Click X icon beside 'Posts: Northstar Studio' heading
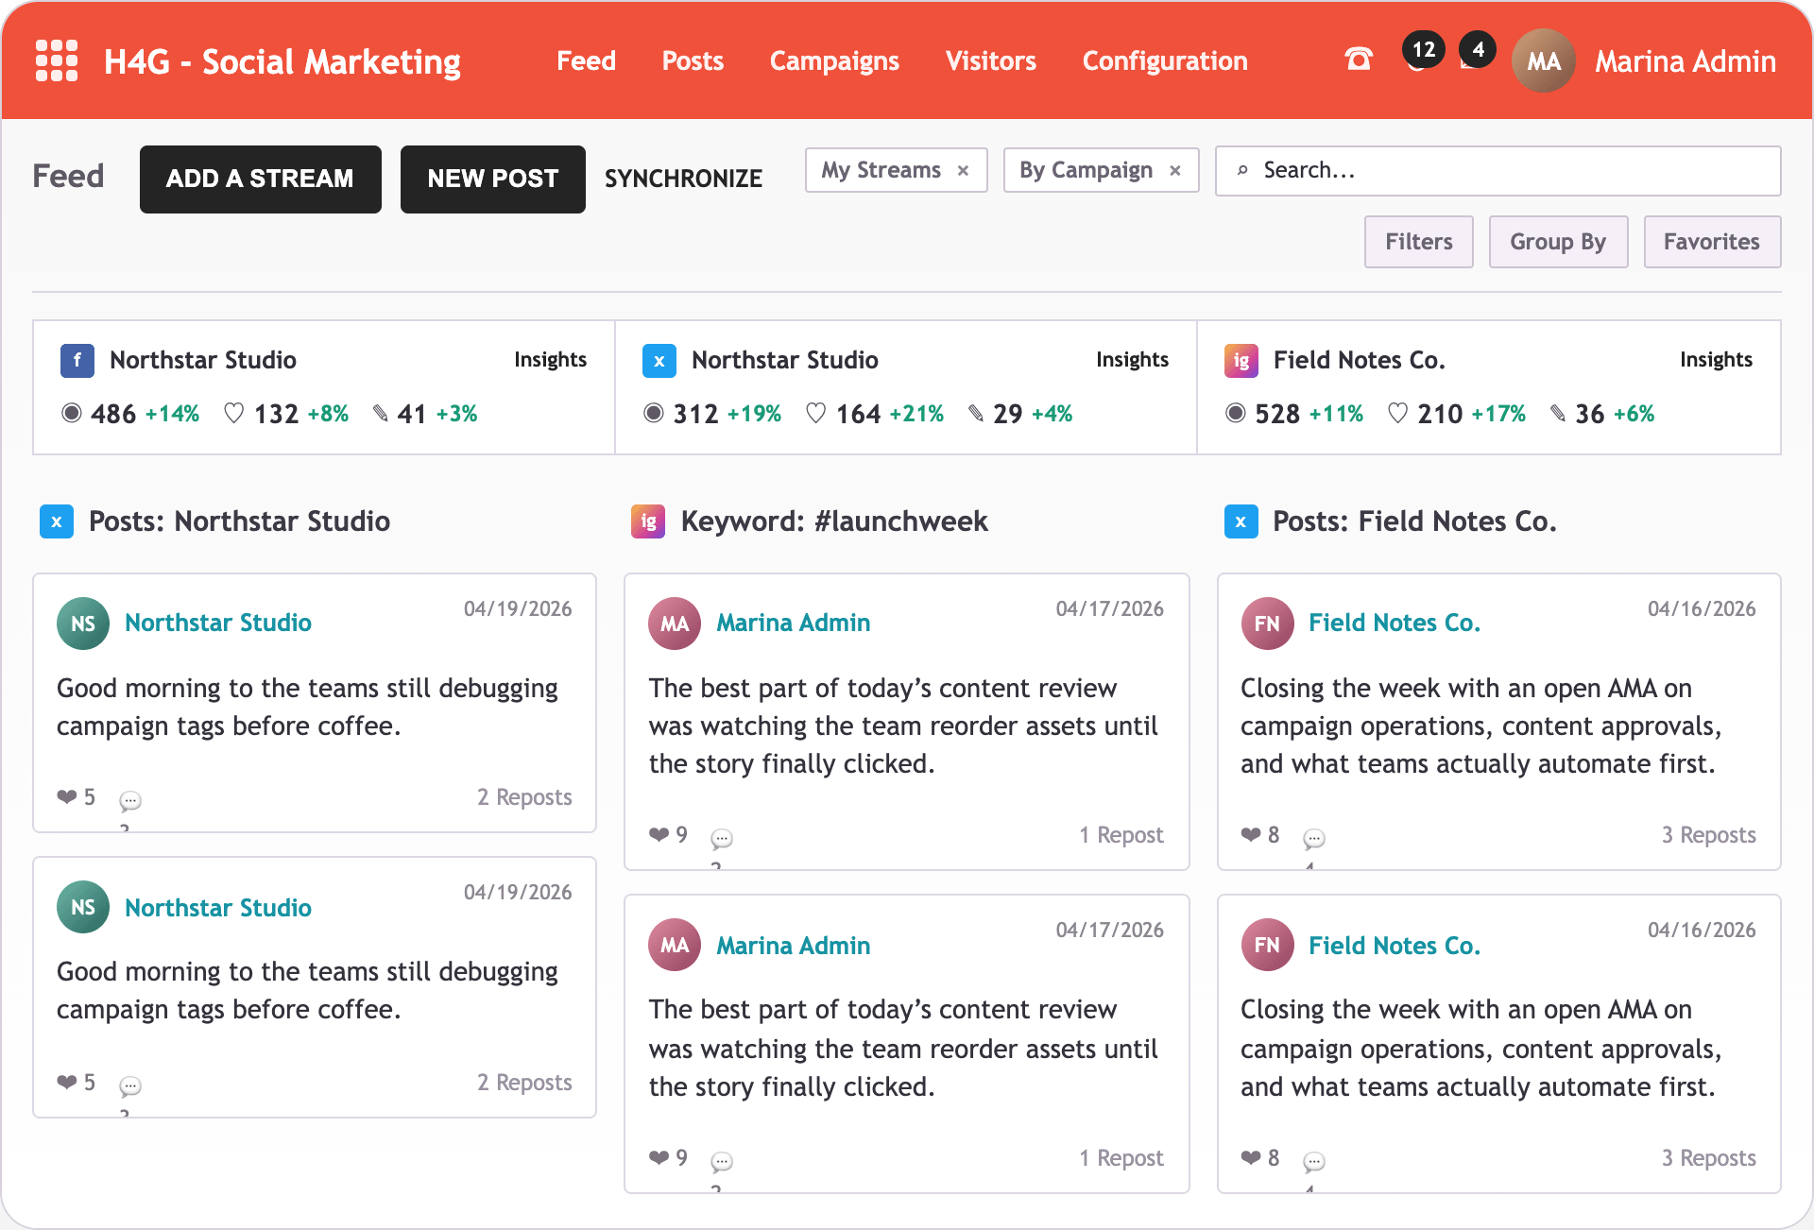Image resolution: width=1814 pixels, height=1230 pixels. point(57,521)
